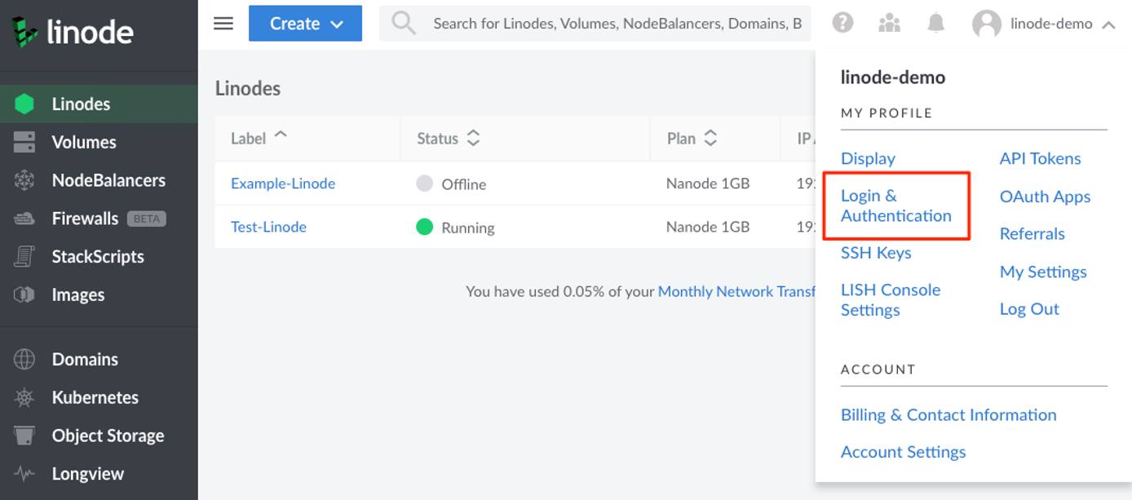Open Volumes in the sidebar
Viewport: 1132px width, 500px height.
coord(83,142)
